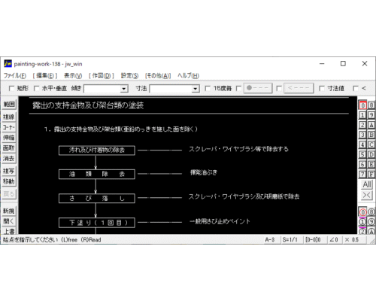Viewport: 376px width, 301px height.
Task: Select square layer button C
Action: (x=371, y=144)
